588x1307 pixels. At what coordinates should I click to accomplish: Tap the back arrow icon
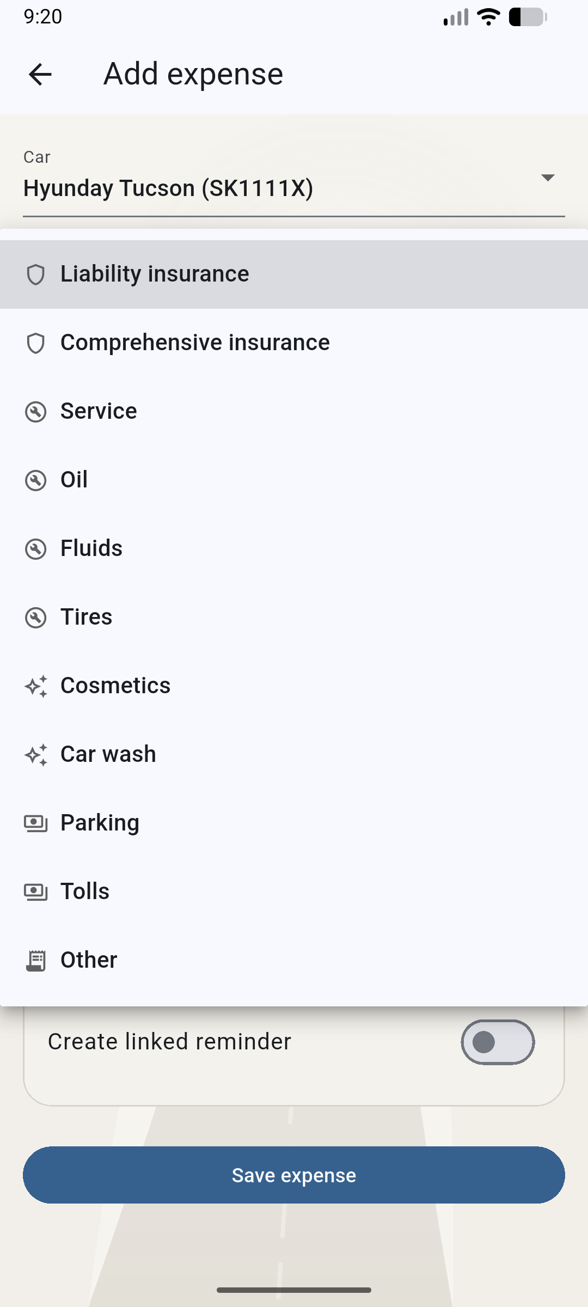pyautogui.click(x=40, y=74)
